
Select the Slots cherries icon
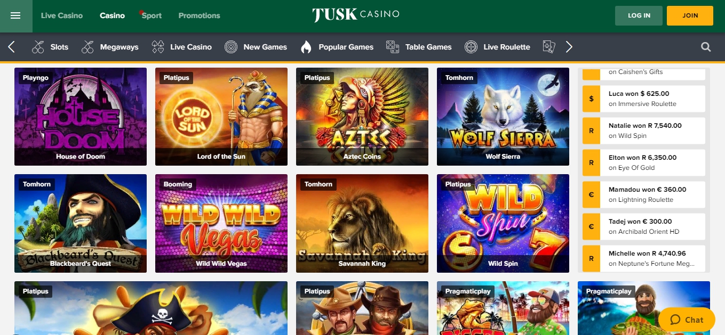[38, 47]
